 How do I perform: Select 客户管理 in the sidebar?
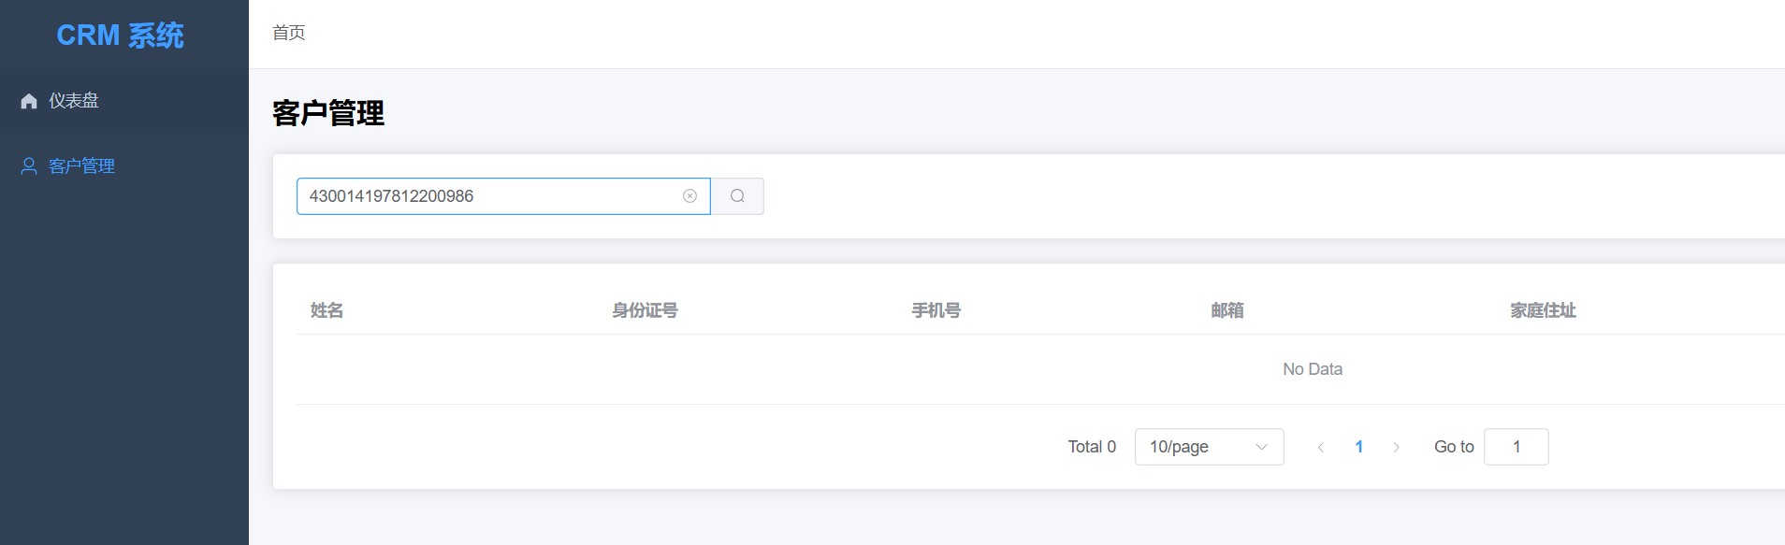coord(124,166)
